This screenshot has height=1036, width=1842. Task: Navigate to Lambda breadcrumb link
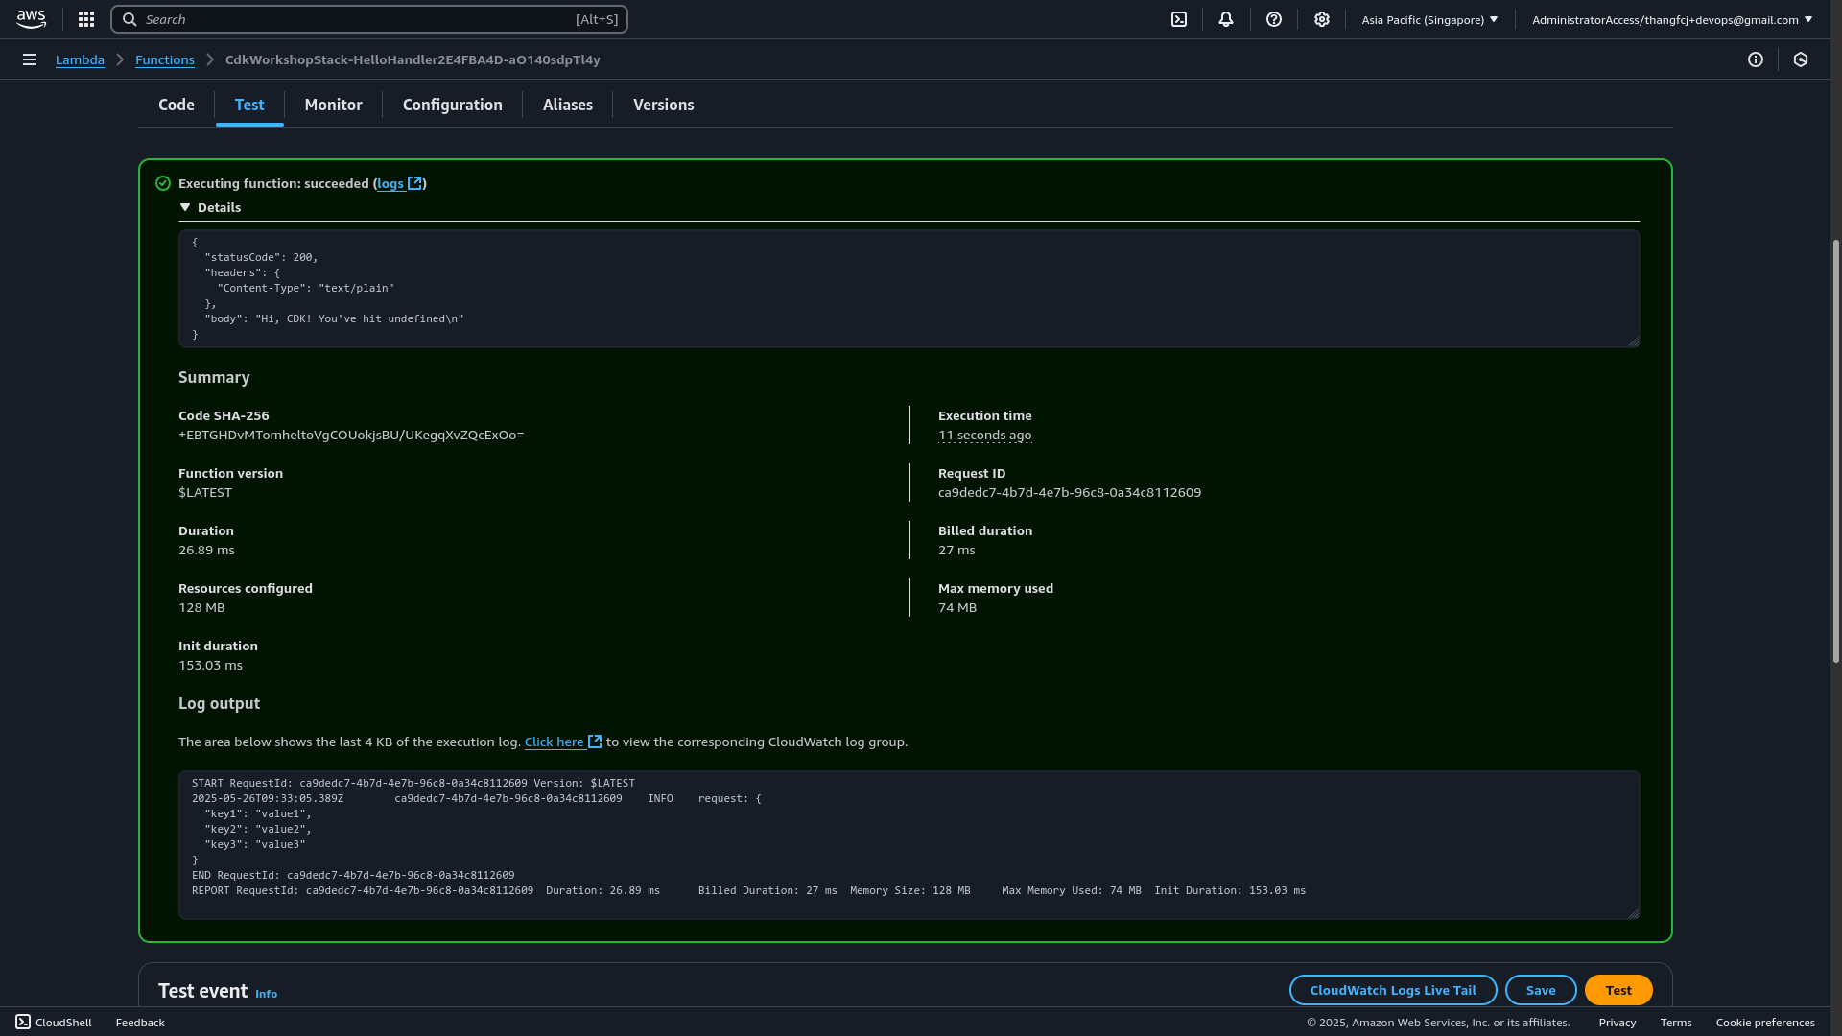click(80, 59)
